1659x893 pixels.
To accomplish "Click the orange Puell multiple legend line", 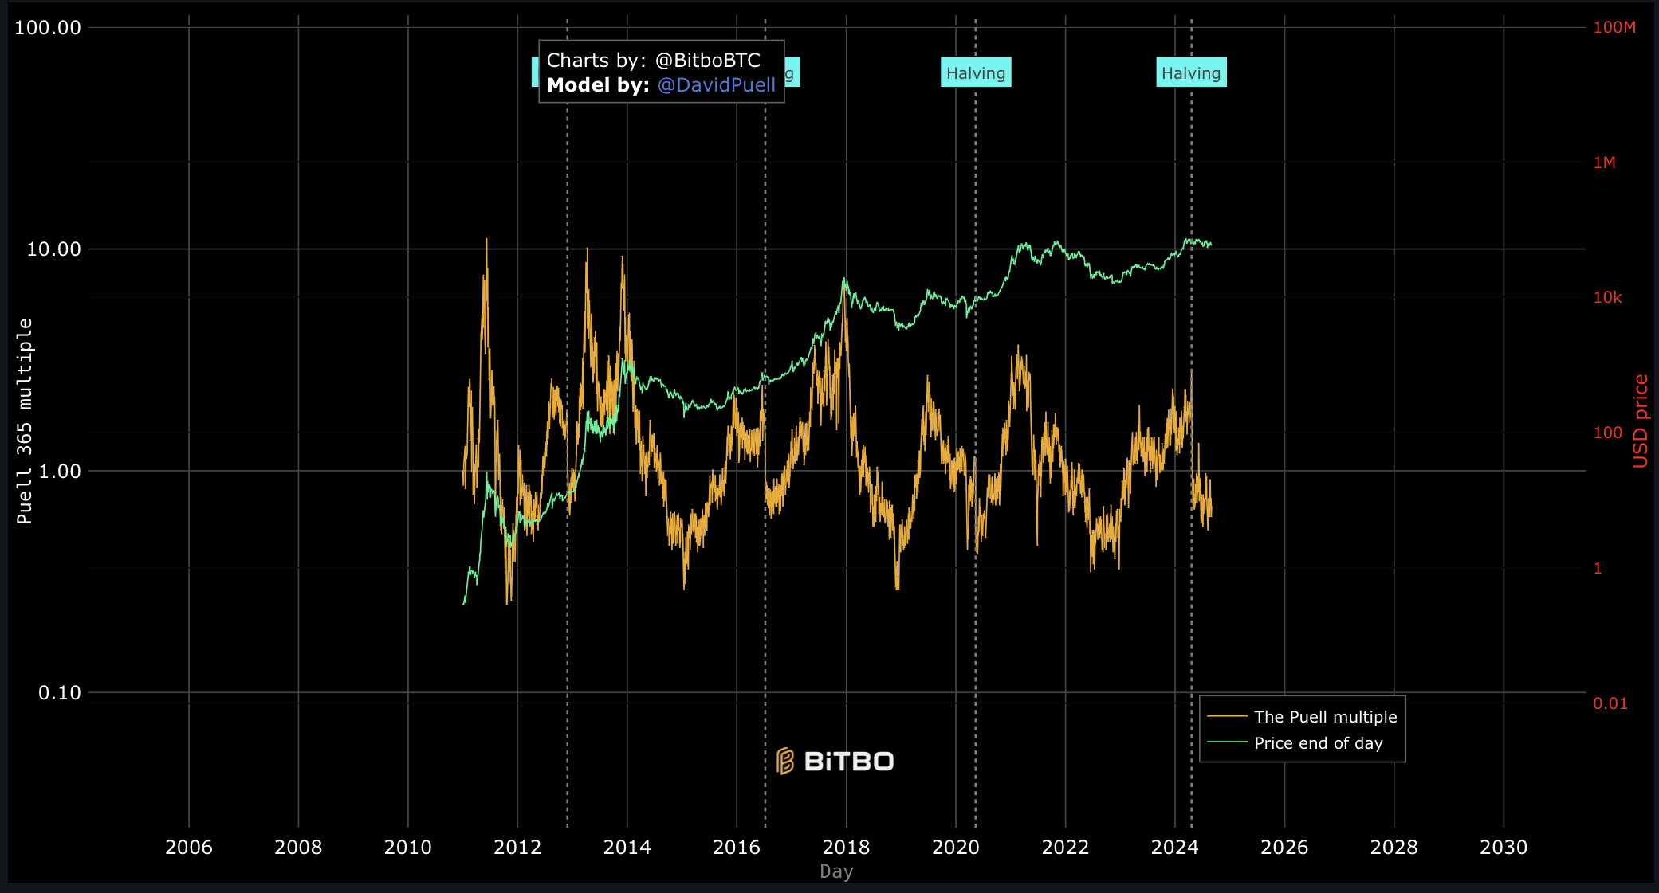I will pyautogui.click(x=1227, y=717).
